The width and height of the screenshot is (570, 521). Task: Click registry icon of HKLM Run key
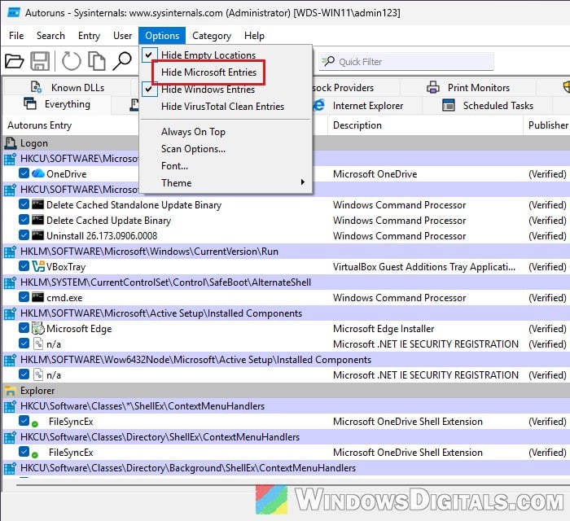point(10,252)
